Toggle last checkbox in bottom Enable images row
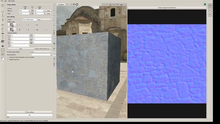The height and width of the screenshot is (124, 220). (44, 30)
